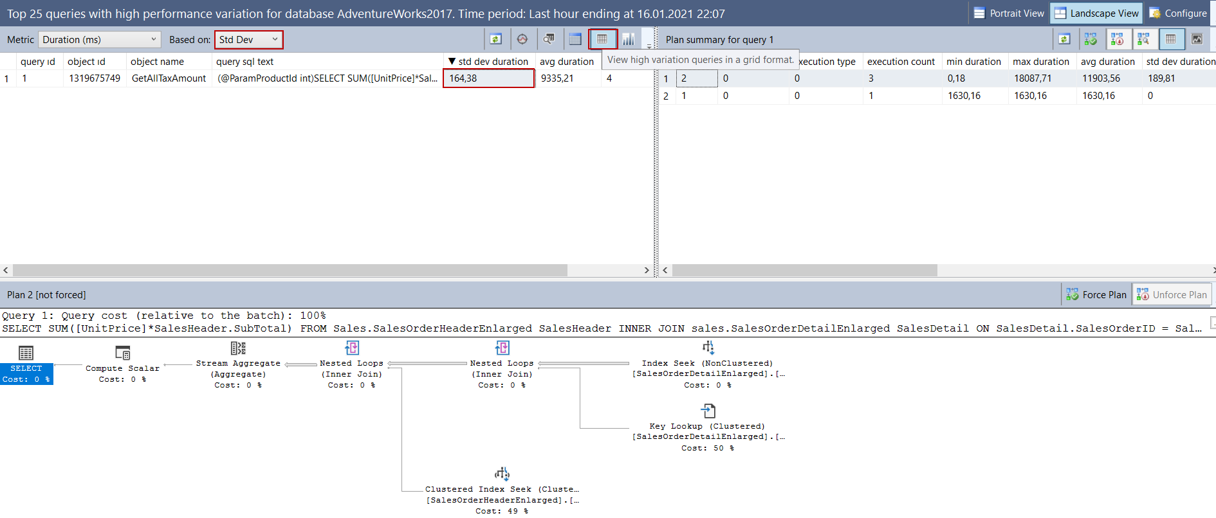Select the Compute Scalar operator icon
Viewport: 1216px width, 518px height.
pos(122,353)
